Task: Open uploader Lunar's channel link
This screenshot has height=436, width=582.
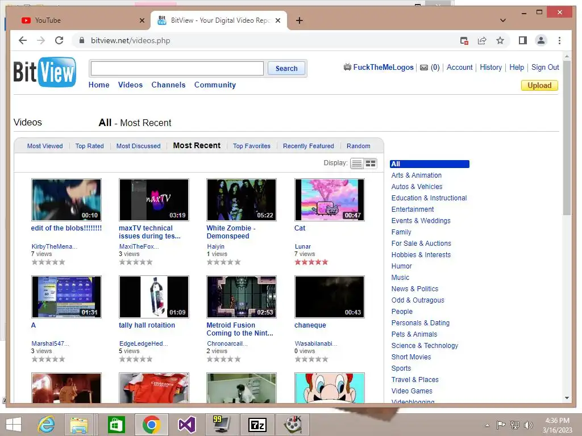Action: (x=303, y=246)
